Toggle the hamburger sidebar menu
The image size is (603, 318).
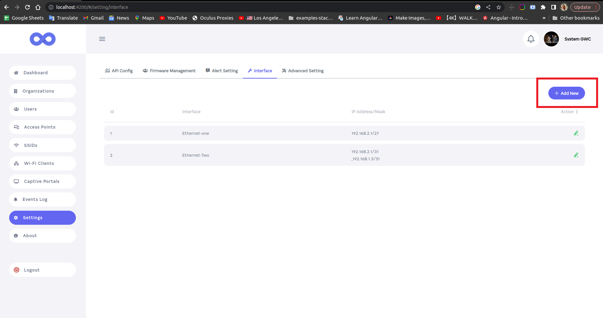(x=102, y=39)
